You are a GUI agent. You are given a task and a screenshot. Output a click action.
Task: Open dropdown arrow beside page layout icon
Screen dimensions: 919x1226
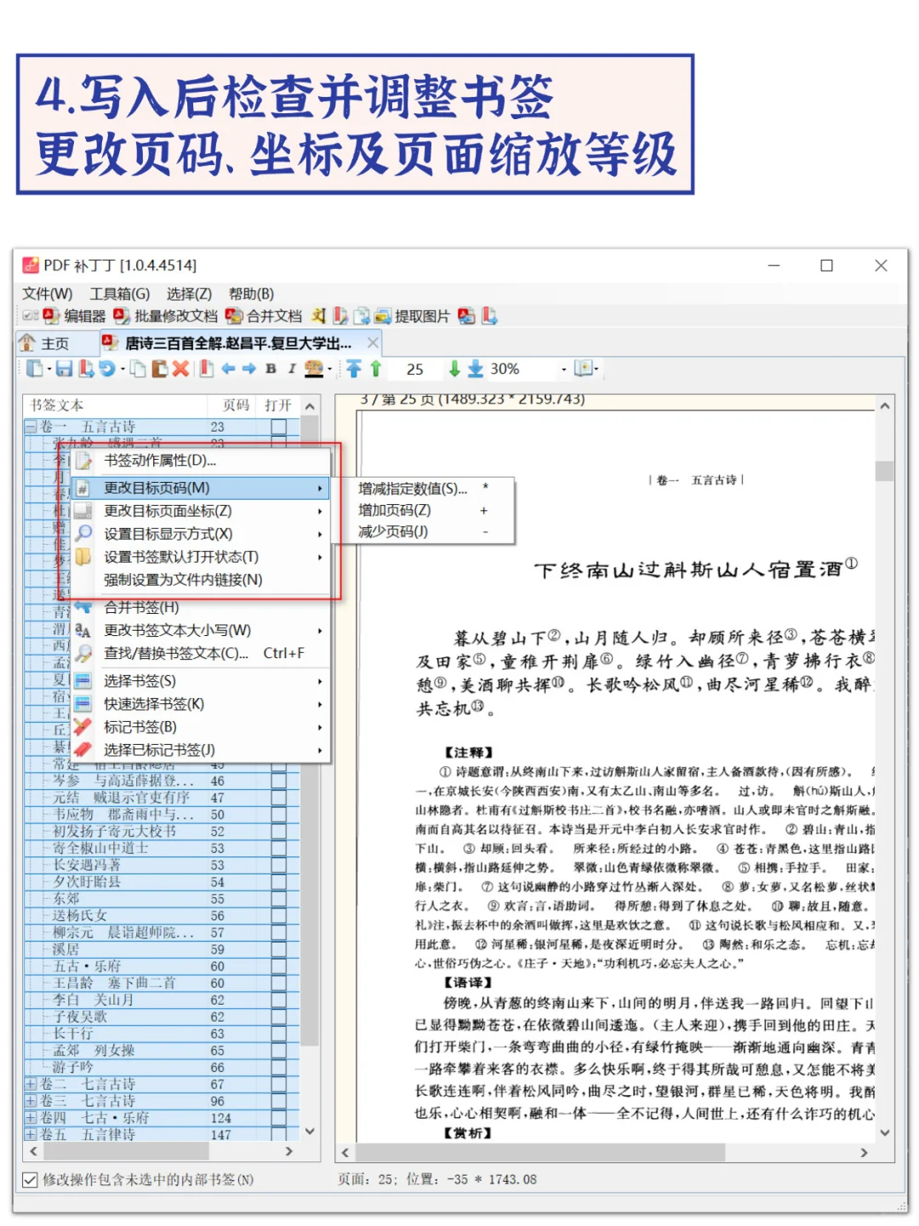coord(596,370)
